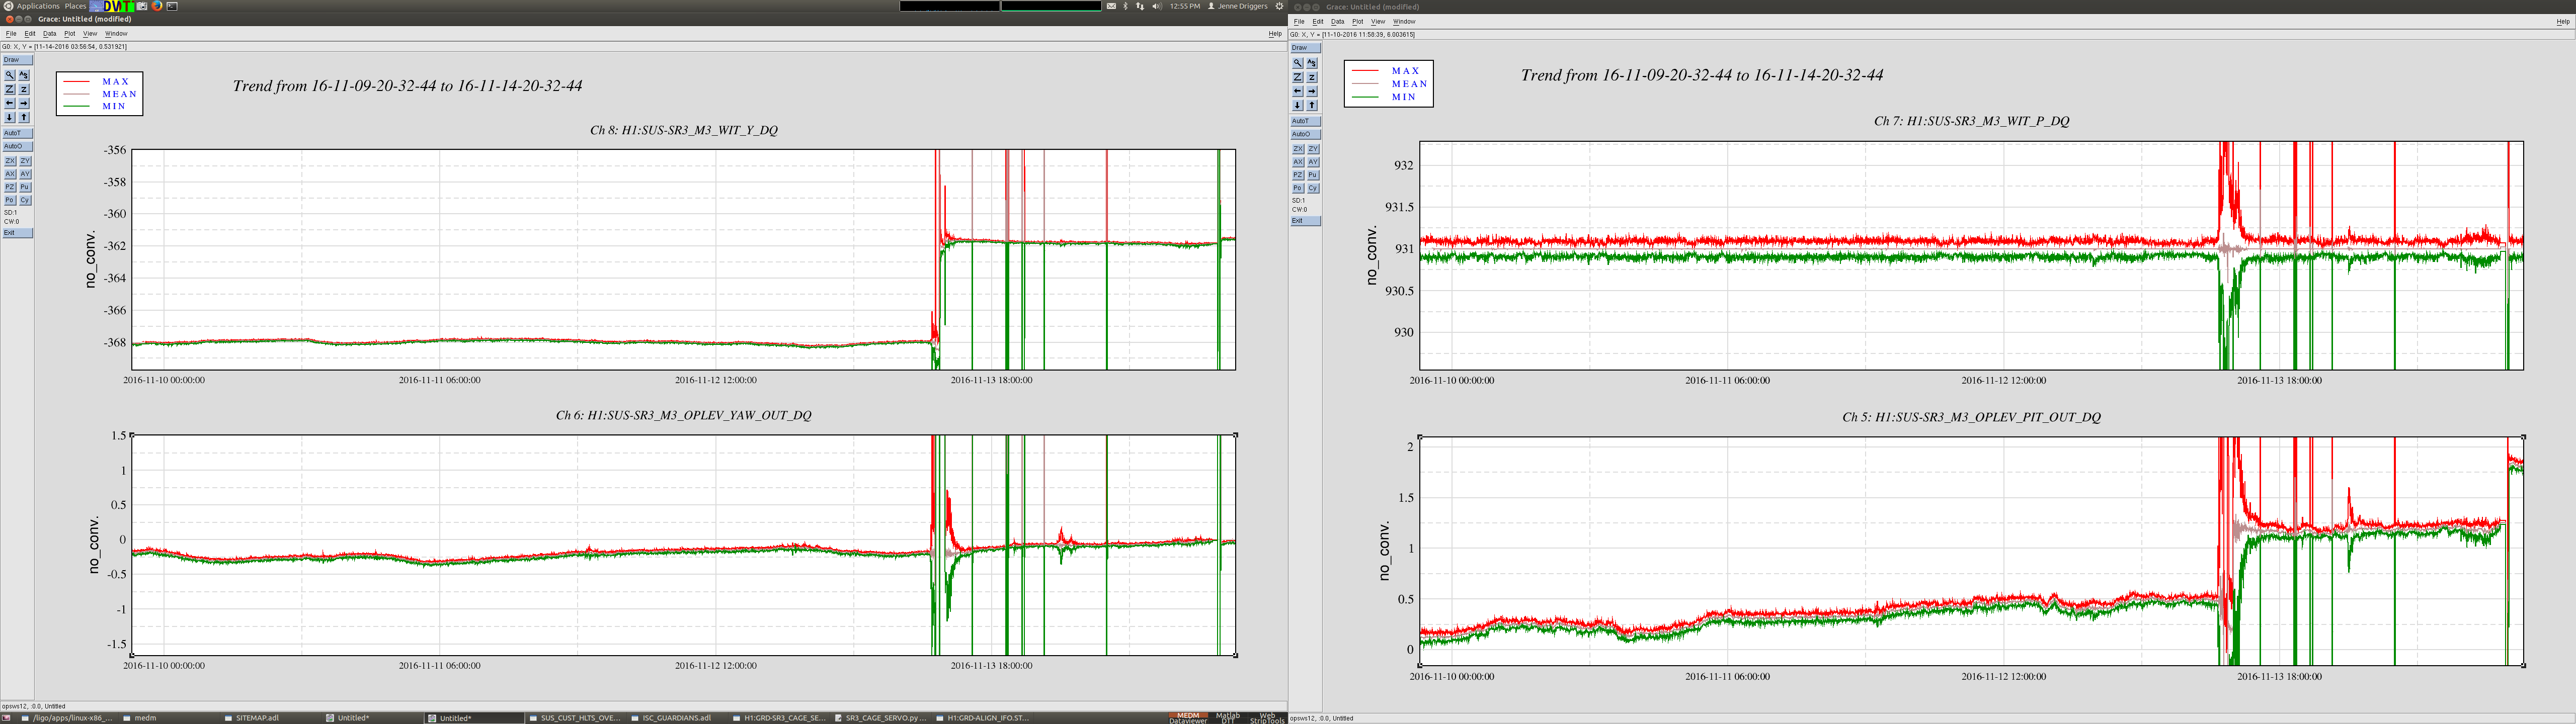Click the right arrow scroll icon in right Grace window

click(1312, 91)
